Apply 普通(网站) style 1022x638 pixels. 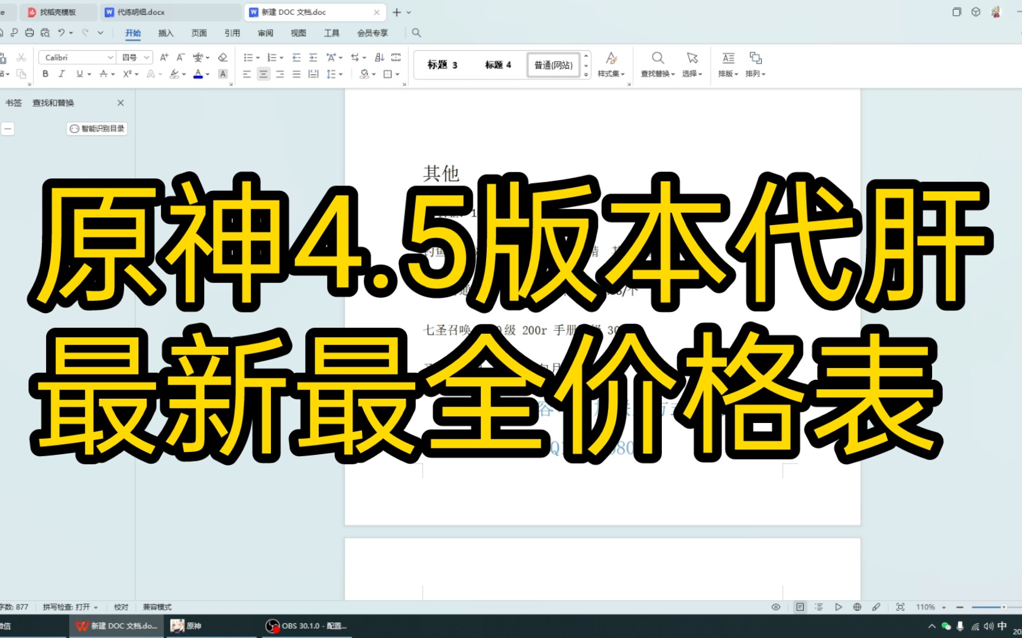click(x=554, y=65)
